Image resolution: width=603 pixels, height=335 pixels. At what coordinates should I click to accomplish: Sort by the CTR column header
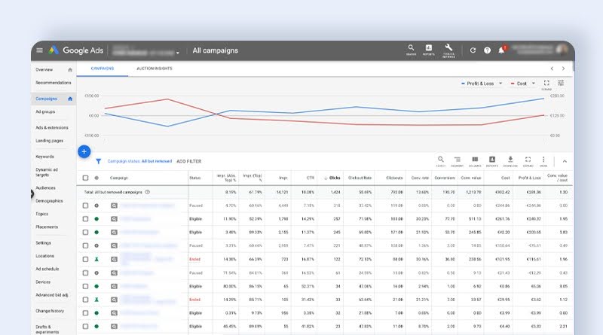[310, 178]
